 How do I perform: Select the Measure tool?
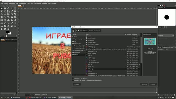(2, 14)
